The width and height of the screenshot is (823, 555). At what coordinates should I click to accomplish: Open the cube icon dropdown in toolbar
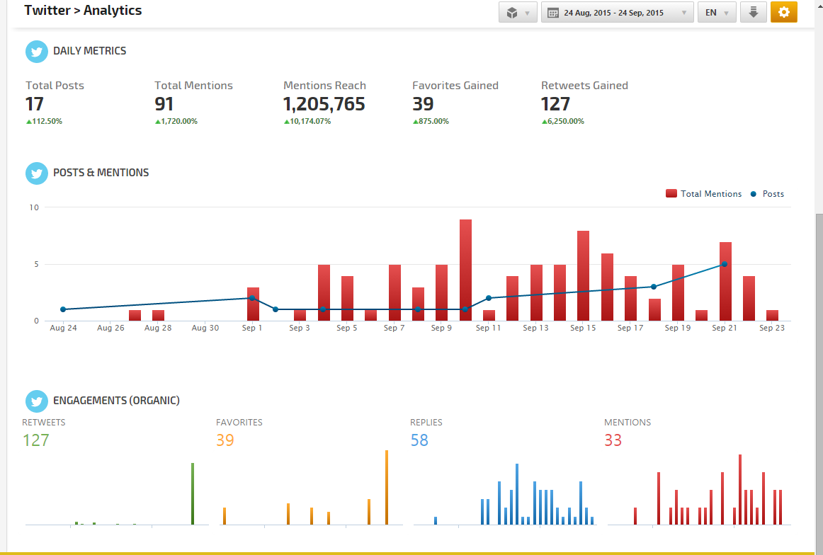(518, 13)
